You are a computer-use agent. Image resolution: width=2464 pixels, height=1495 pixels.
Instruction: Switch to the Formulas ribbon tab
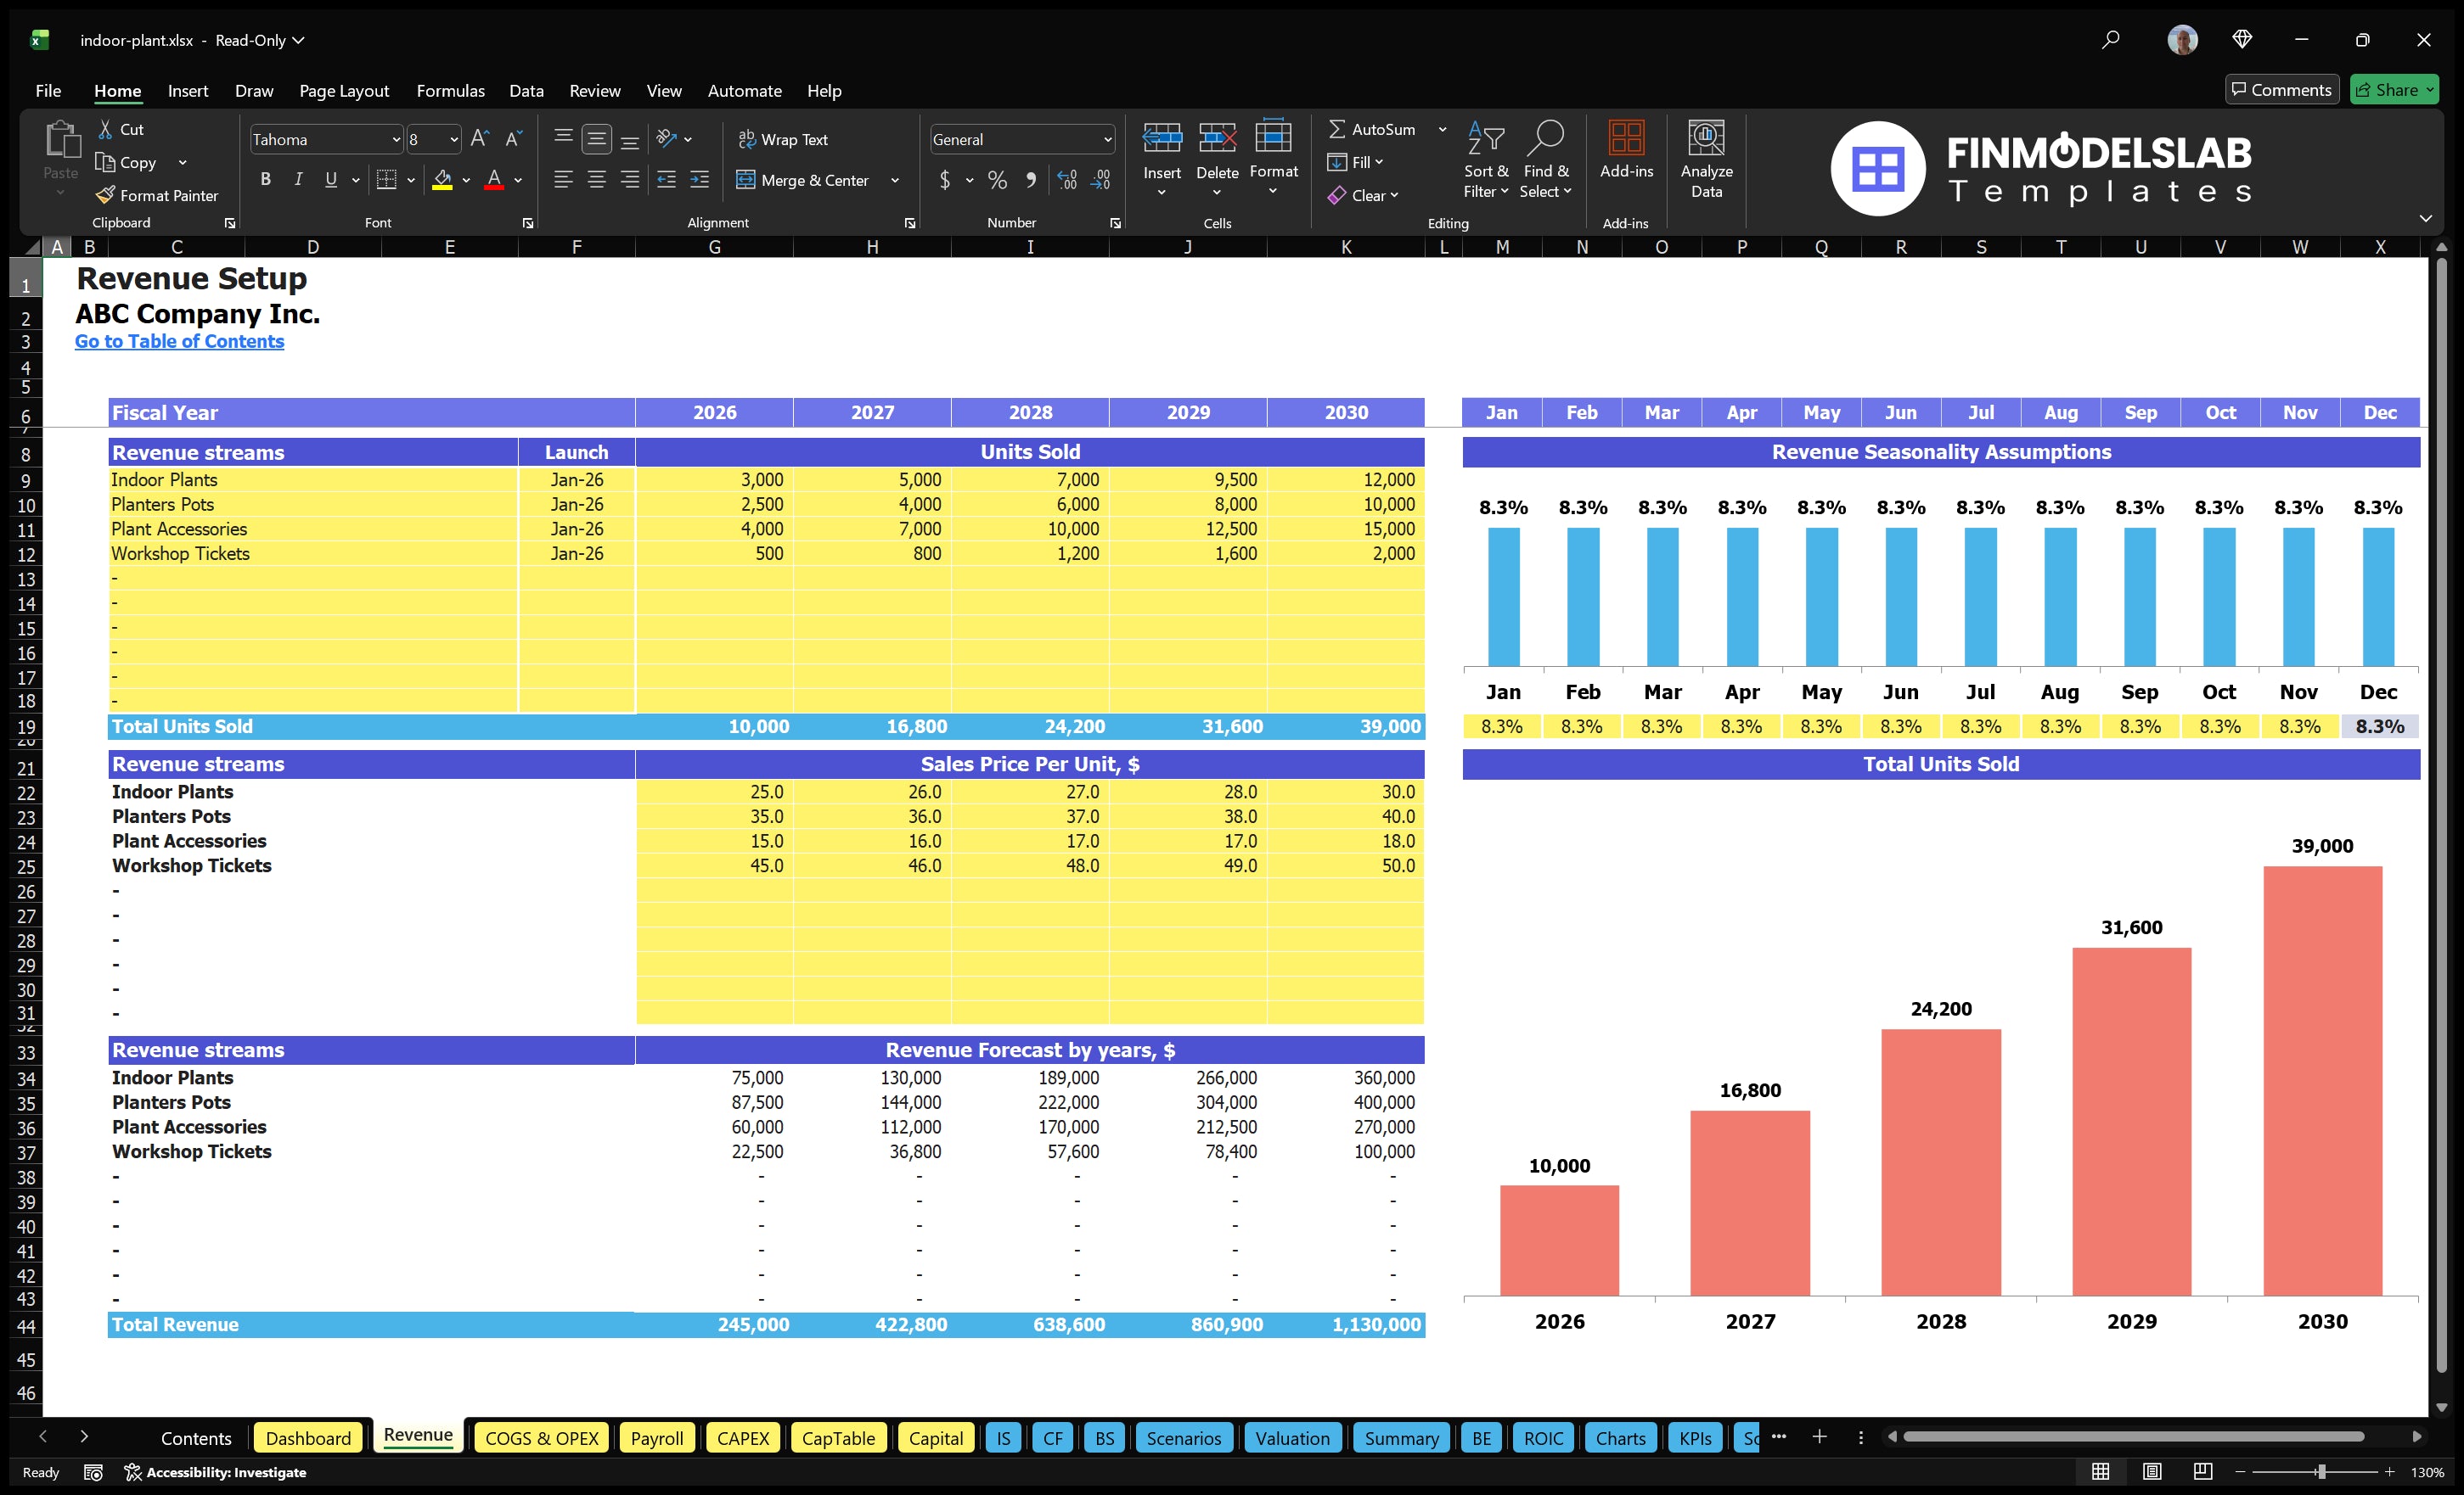pyautogui.click(x=450, y=90)
